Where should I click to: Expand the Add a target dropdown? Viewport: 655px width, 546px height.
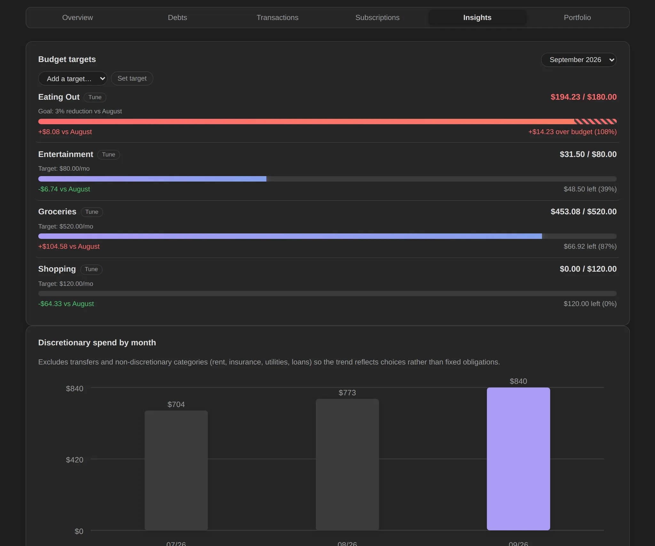73,79
